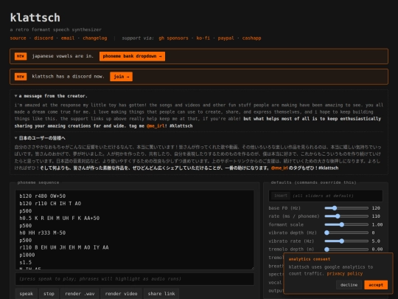
Task: Click the join discord button
Action: coord(121,77)
